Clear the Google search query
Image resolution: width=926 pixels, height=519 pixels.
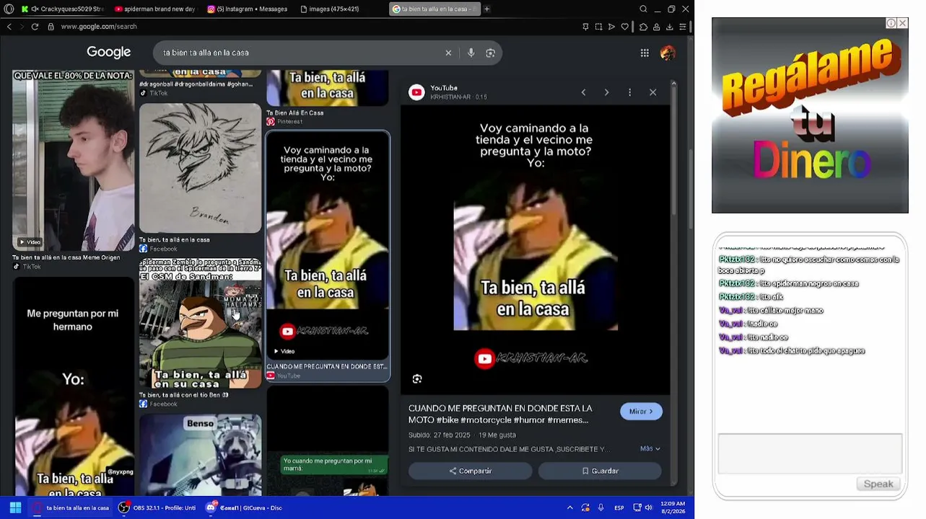pyautogui.click(x=448, y=53)
